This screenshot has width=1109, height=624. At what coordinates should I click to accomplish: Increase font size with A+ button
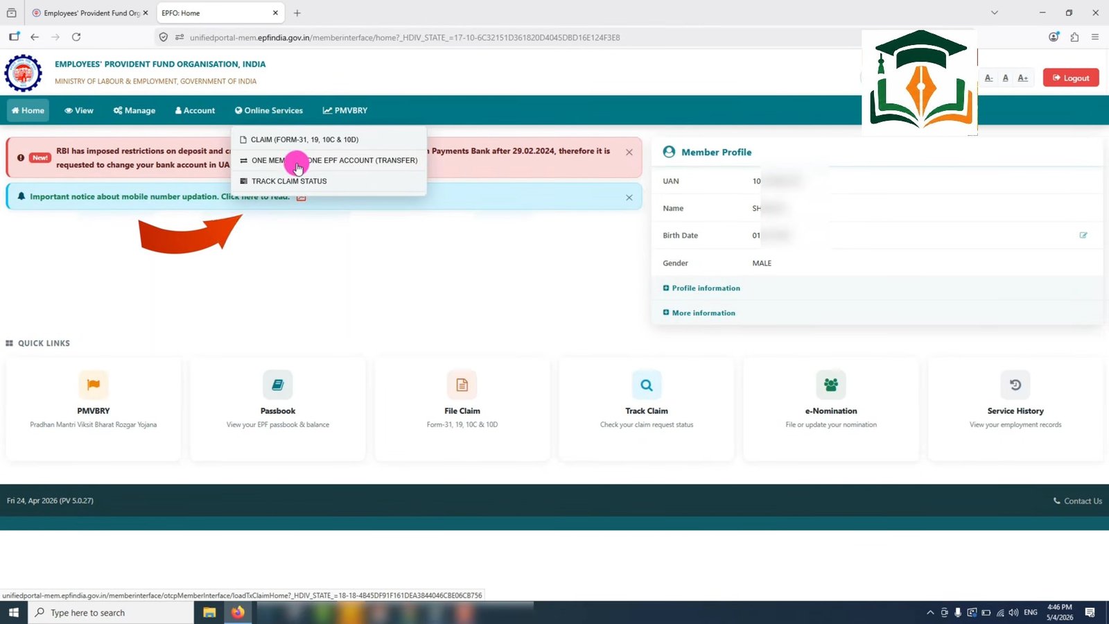(1023, 78)
